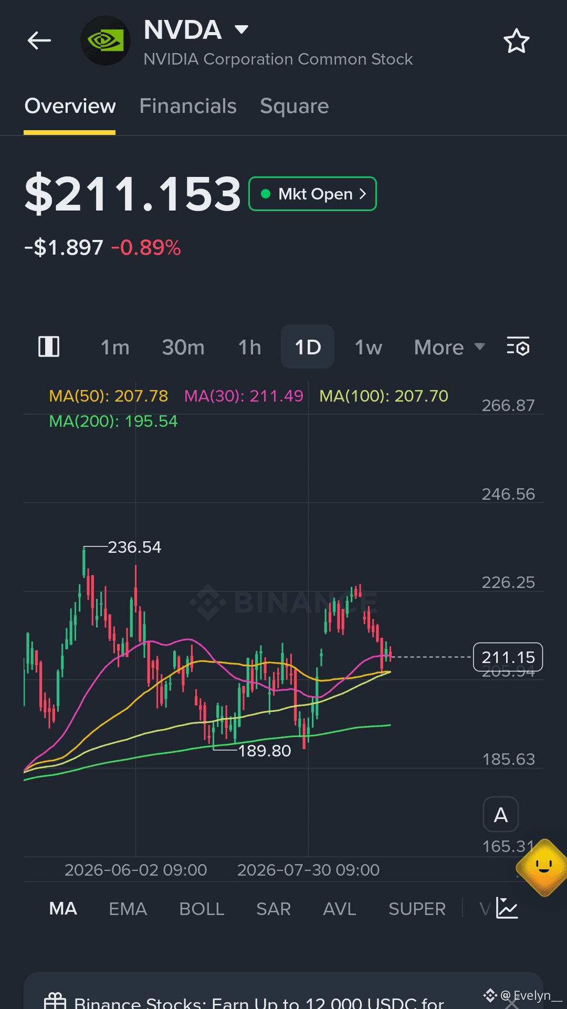Tap the 266.87 price axis label
Screen dimensions: 567x1009
[x=508, y=405]
